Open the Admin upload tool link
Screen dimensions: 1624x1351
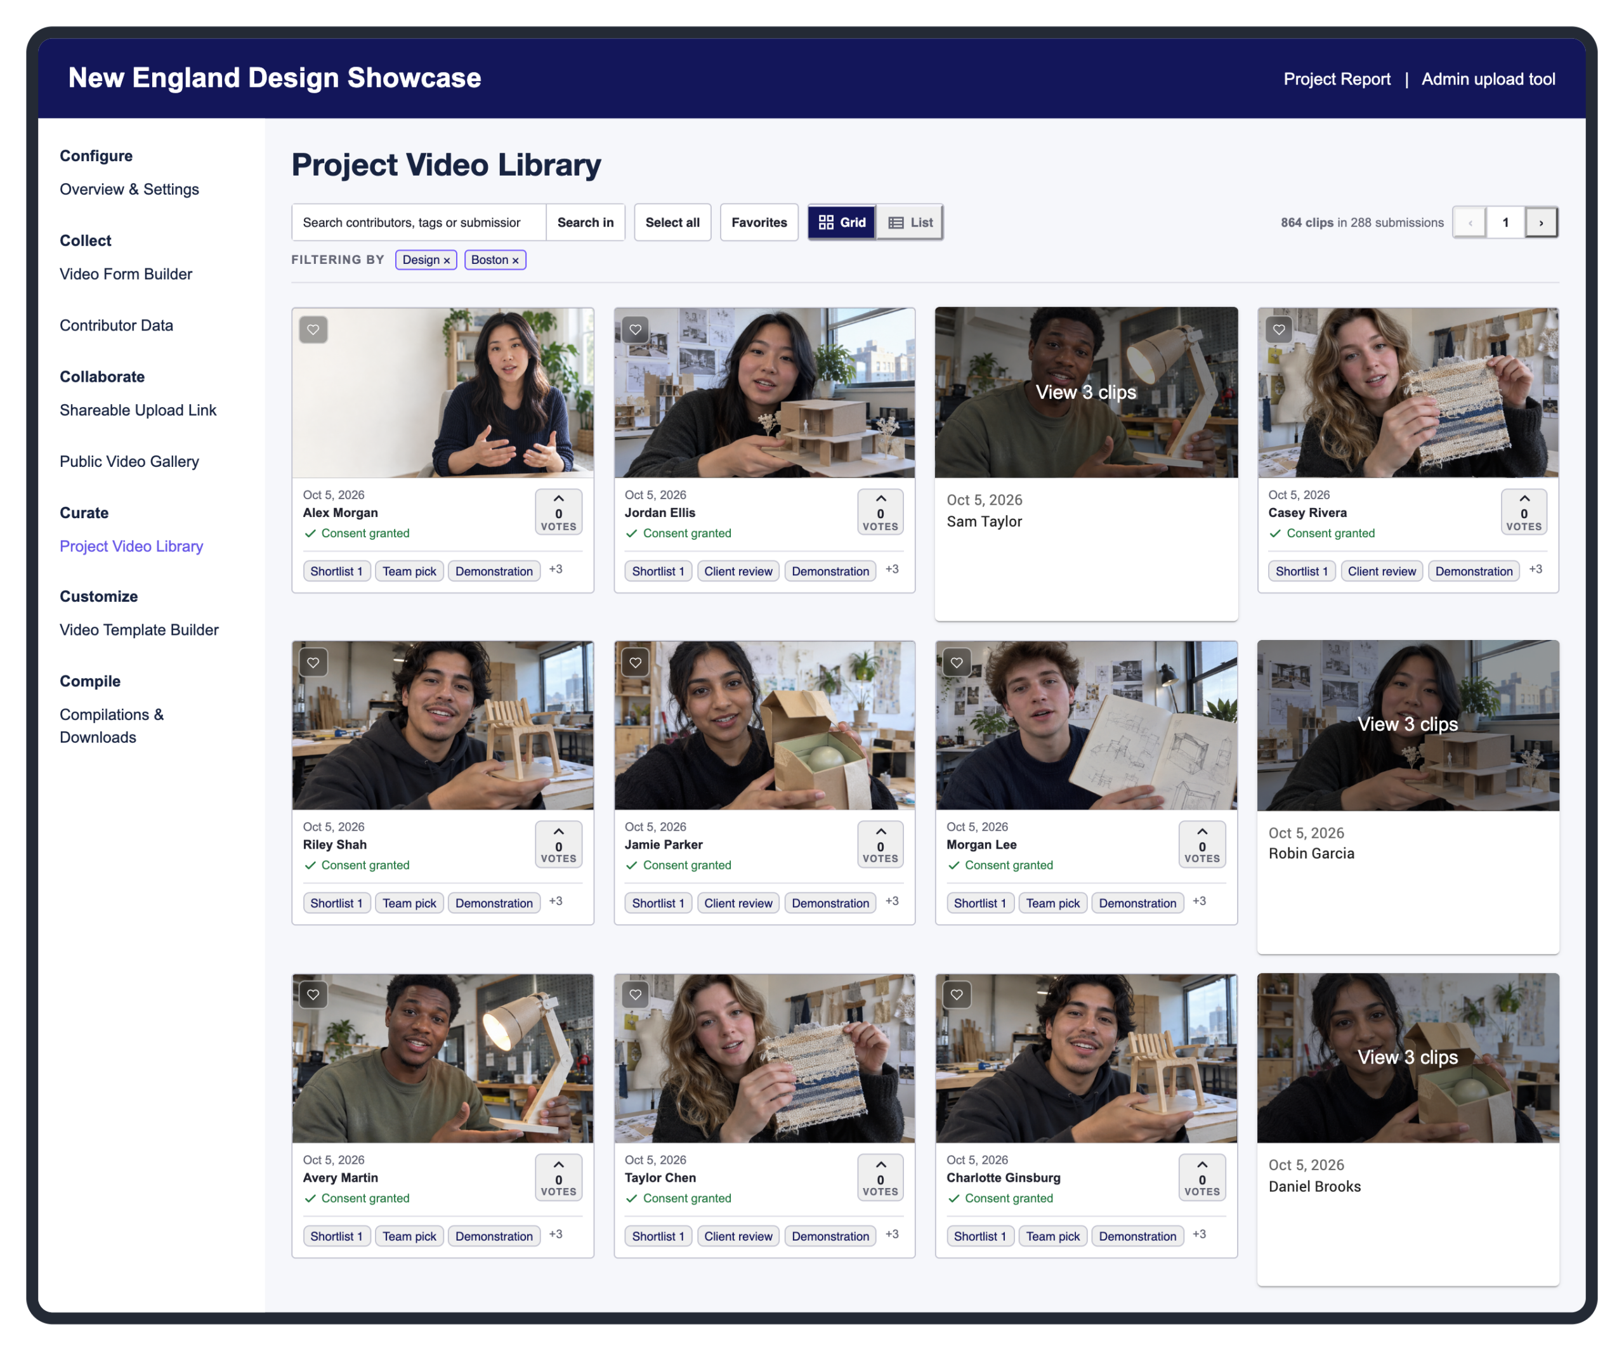point(1488,79)
